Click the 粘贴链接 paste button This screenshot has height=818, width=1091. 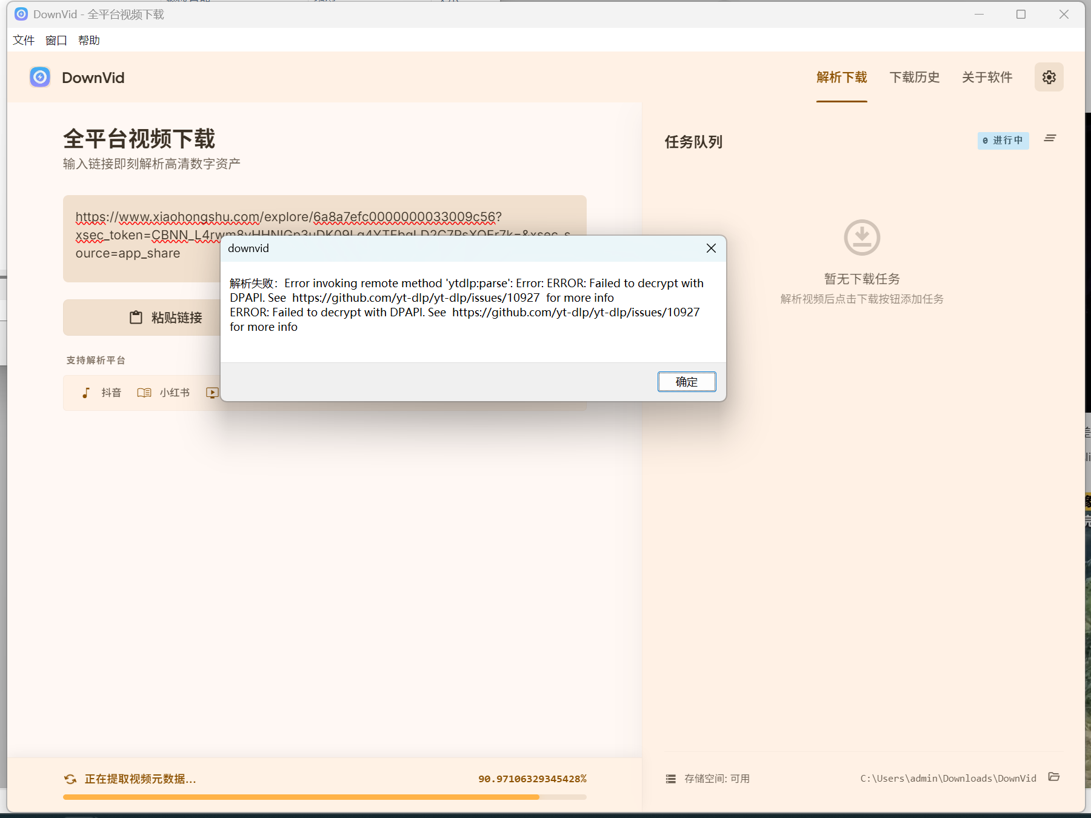click(166, 318)
